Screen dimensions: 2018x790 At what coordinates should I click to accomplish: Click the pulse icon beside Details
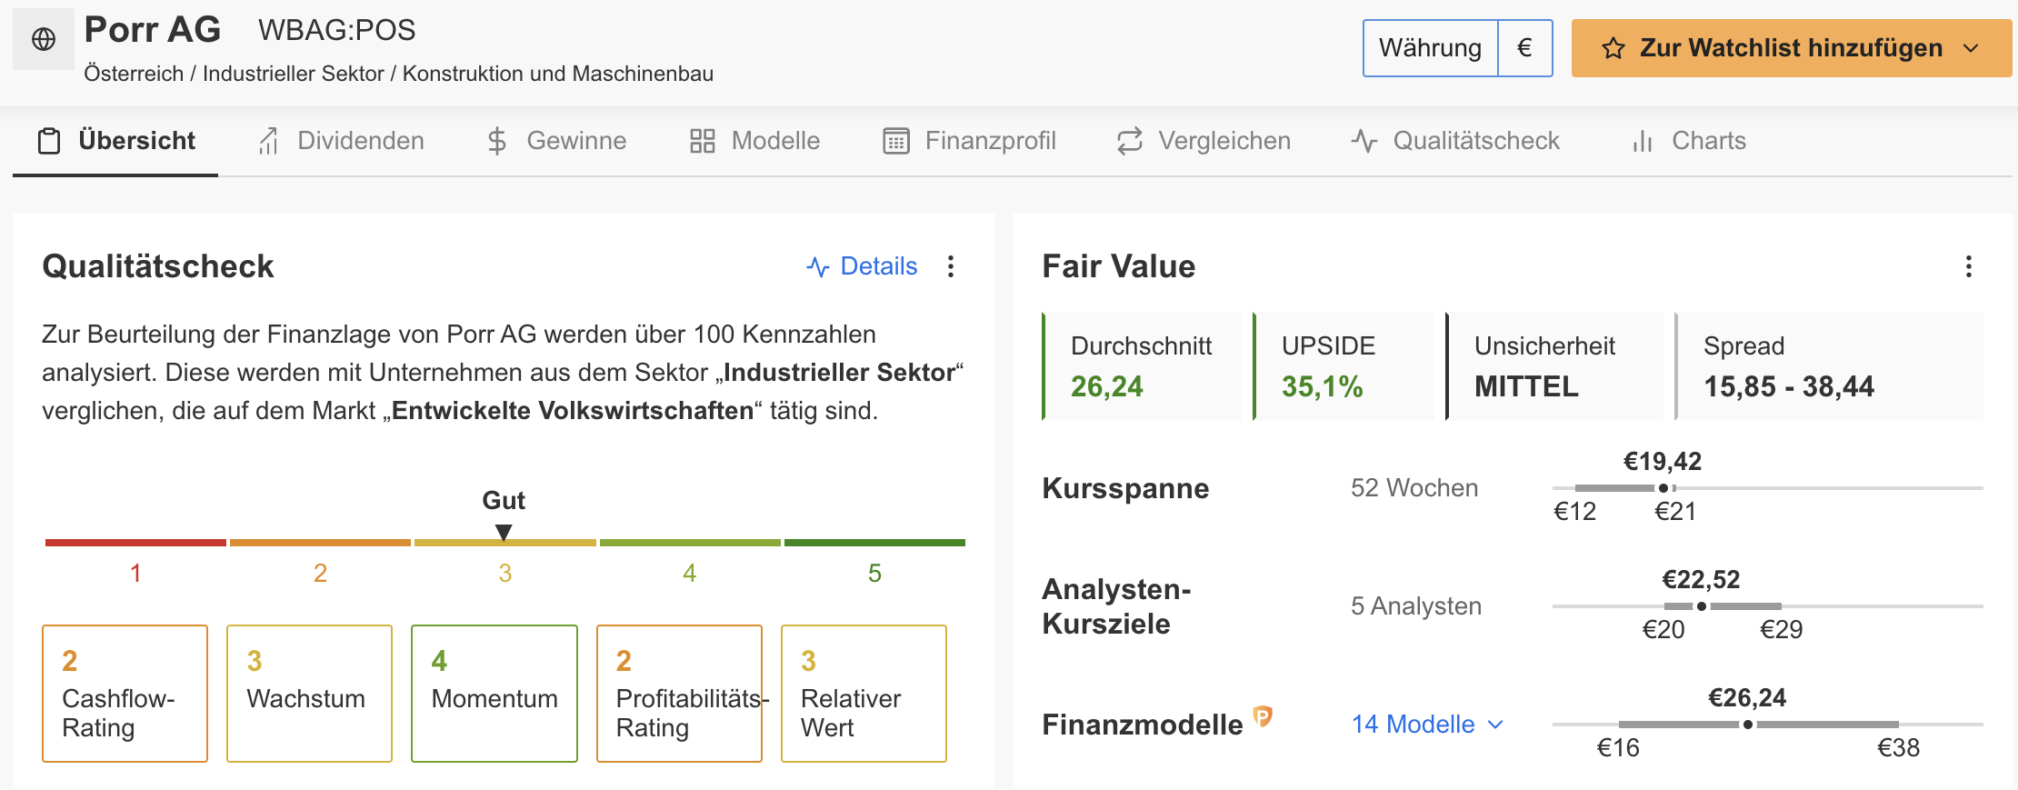coord(818,267)
